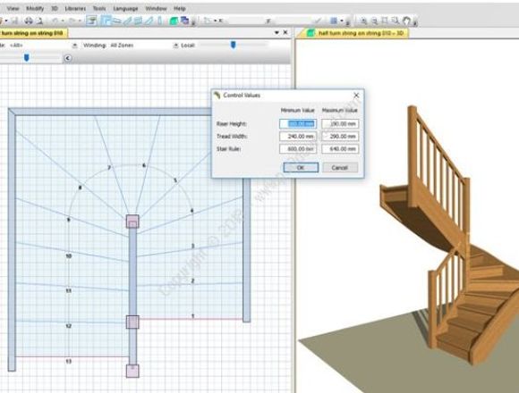Open the Help menu

180,9
